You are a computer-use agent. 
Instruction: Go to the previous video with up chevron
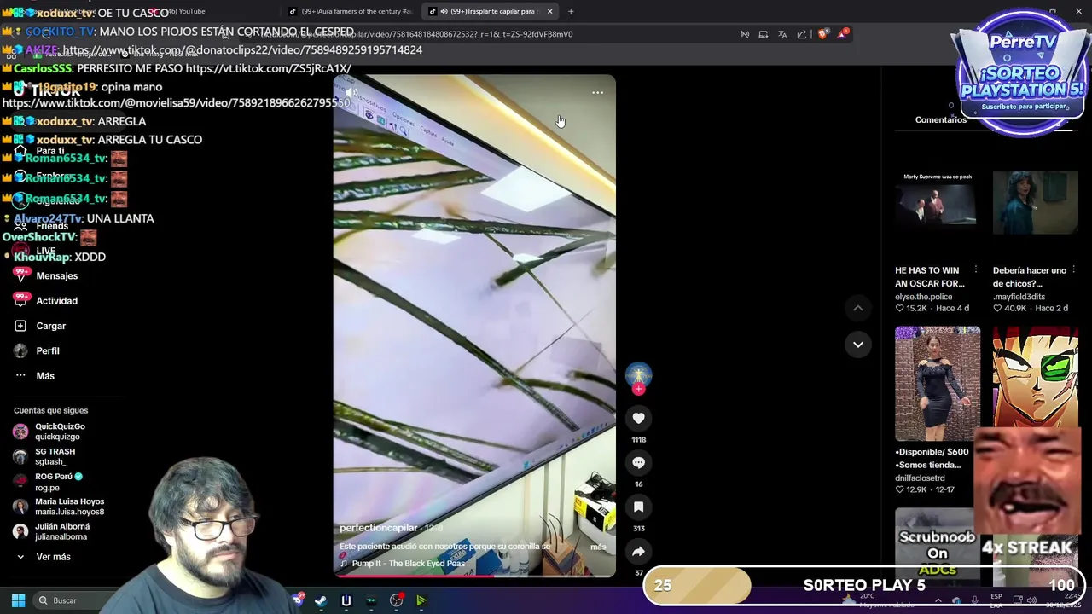[858, 308]
